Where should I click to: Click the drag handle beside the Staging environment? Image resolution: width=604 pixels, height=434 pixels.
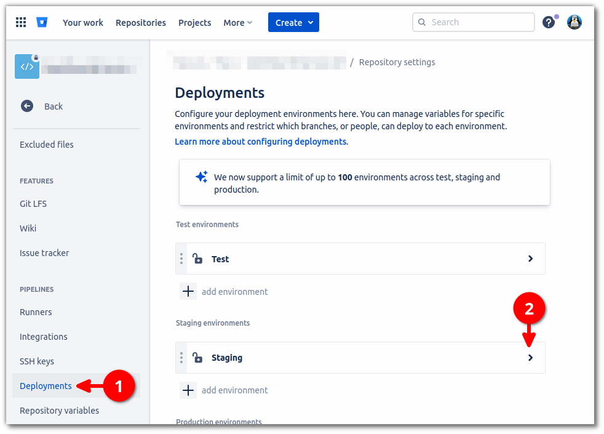181,357
